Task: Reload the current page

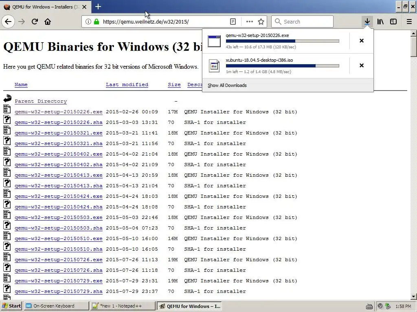Action: click(35, 22)
